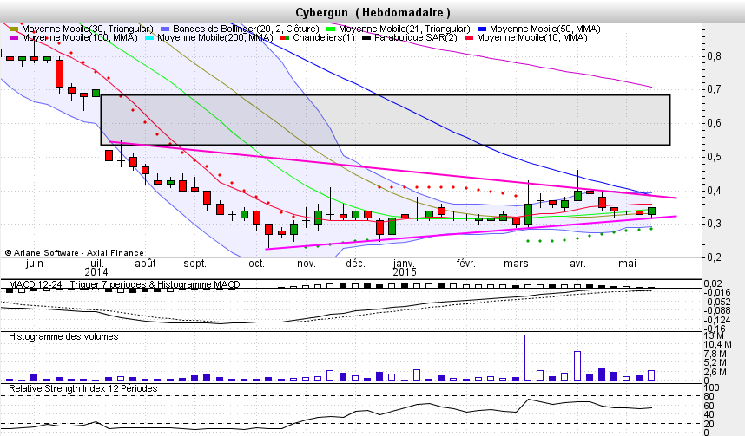Click the oct. month label
Image resolution: width=745 pixels, height=436 pixels.
[256, 264]
